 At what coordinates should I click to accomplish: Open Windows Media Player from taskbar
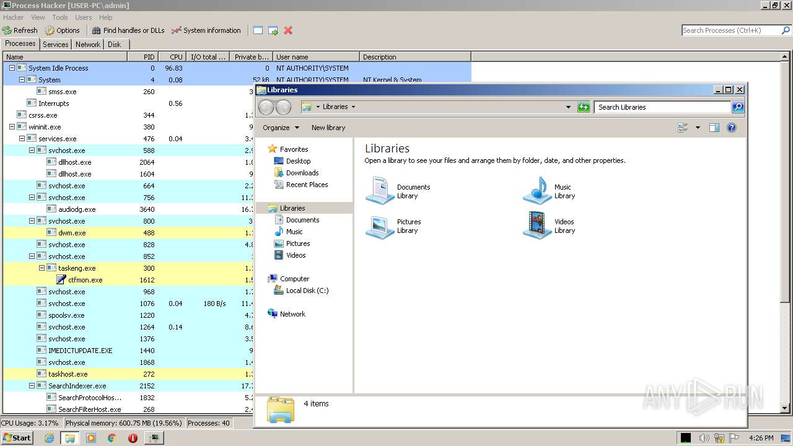click(91, 438)
